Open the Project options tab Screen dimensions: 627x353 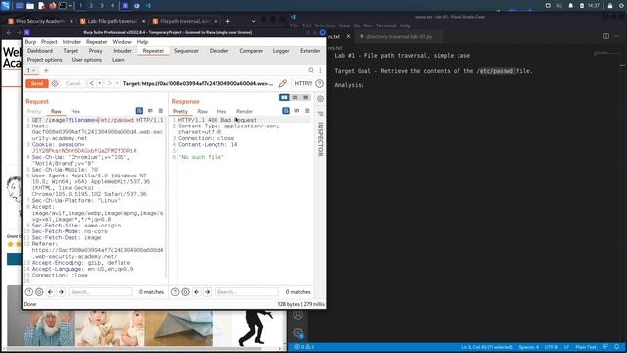[x=44, y=60]
